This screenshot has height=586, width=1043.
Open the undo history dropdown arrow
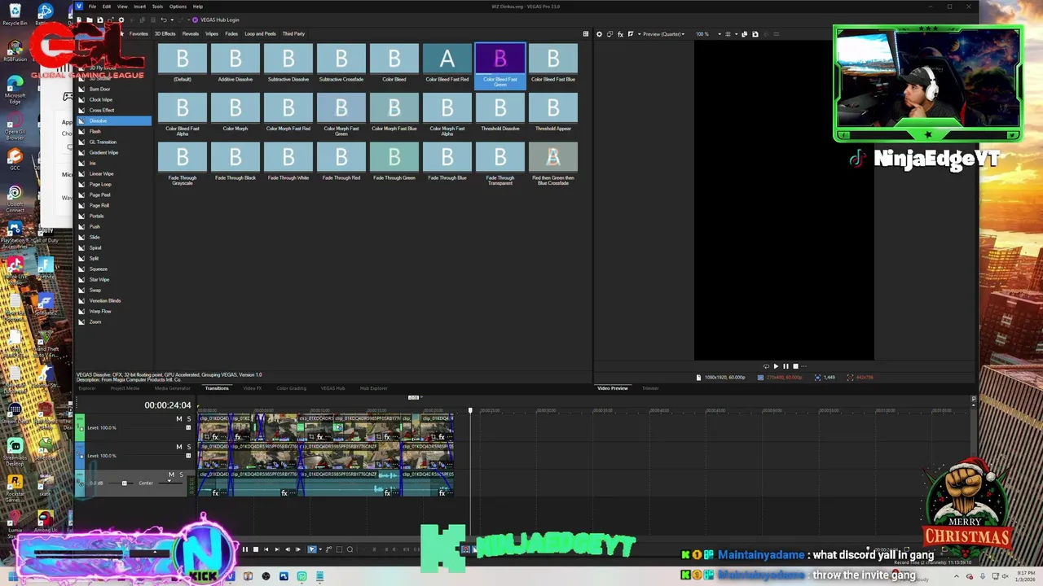170,20
